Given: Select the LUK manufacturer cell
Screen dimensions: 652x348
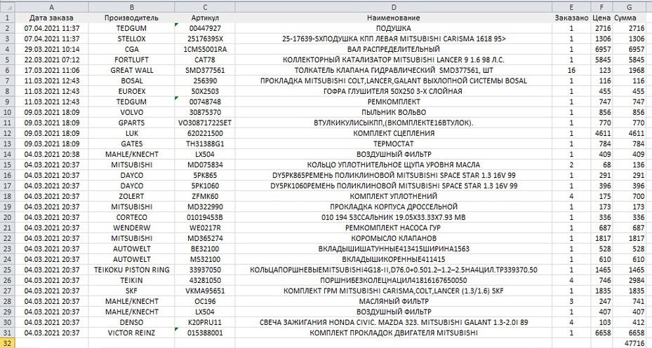Looking at the screenshot, I should (x=131, y=134).
